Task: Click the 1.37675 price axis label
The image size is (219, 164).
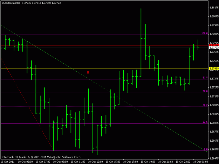Action: (214, 52)
